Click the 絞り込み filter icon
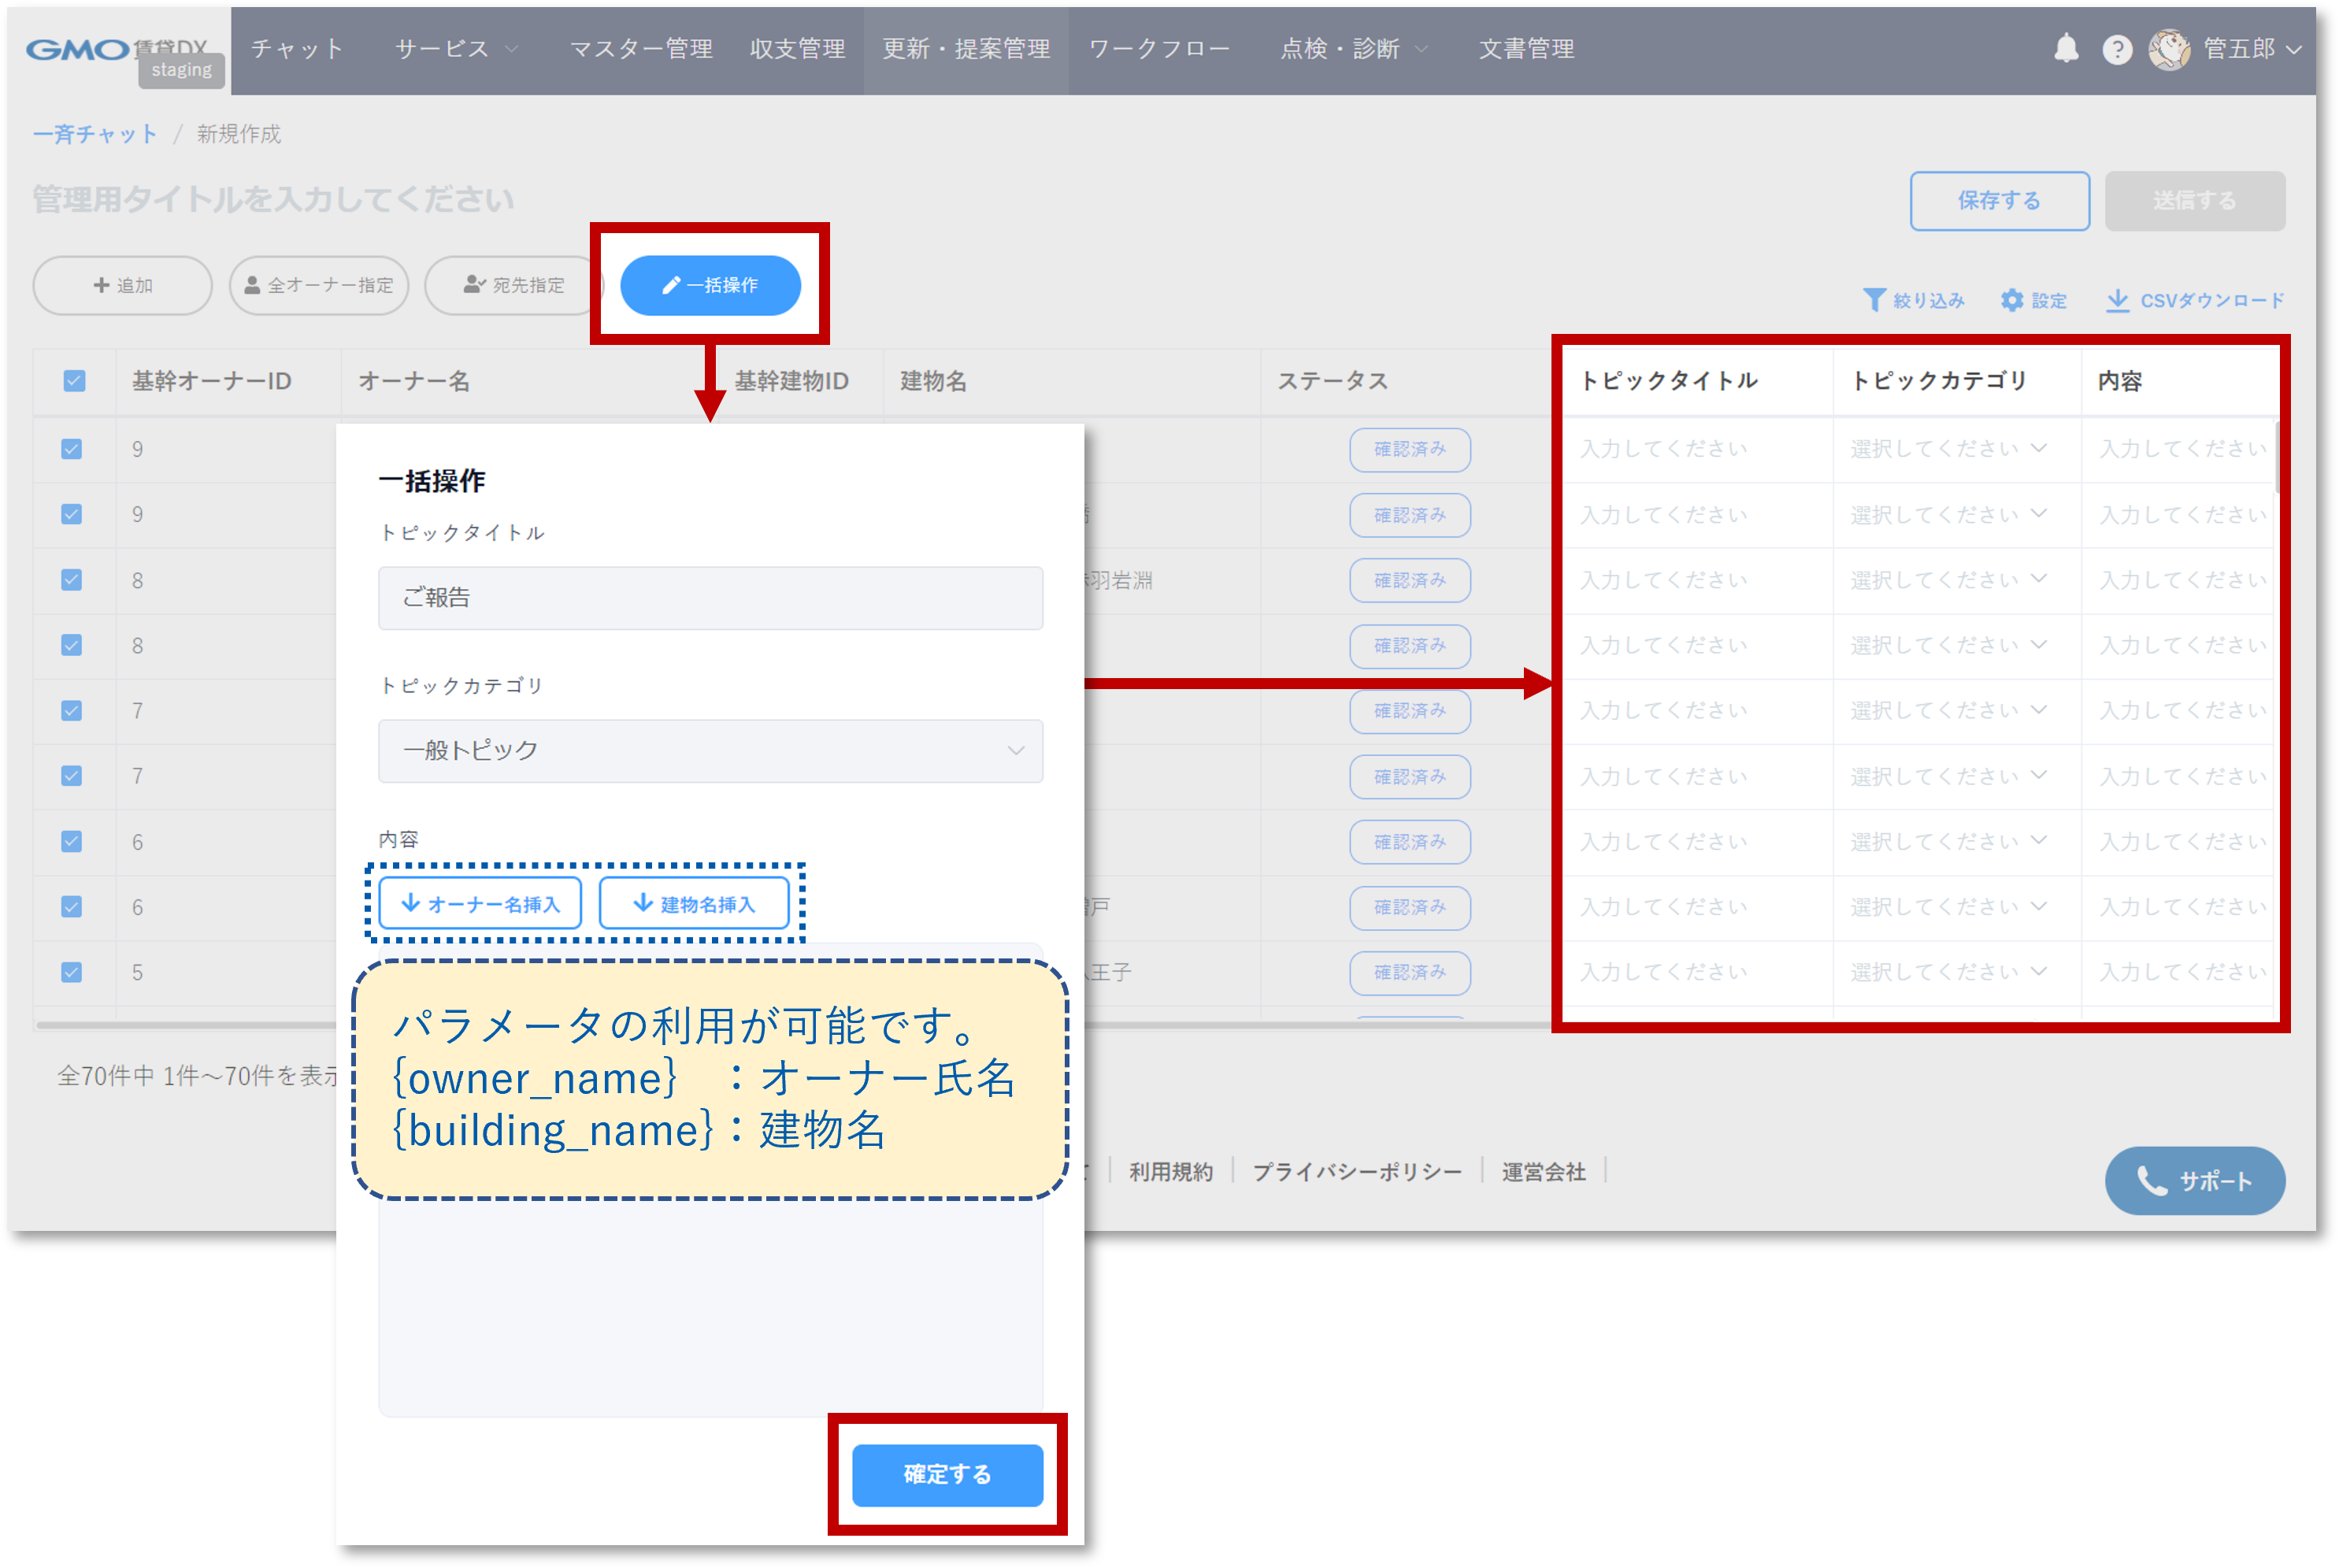Image resolution: width=2339 pixels, height=1568 pixels. (x=1874, y=300)
